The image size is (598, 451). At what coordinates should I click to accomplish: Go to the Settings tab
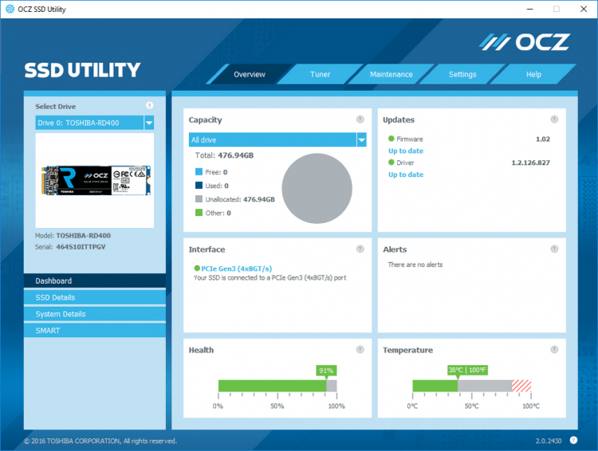(x=462, y=74)
